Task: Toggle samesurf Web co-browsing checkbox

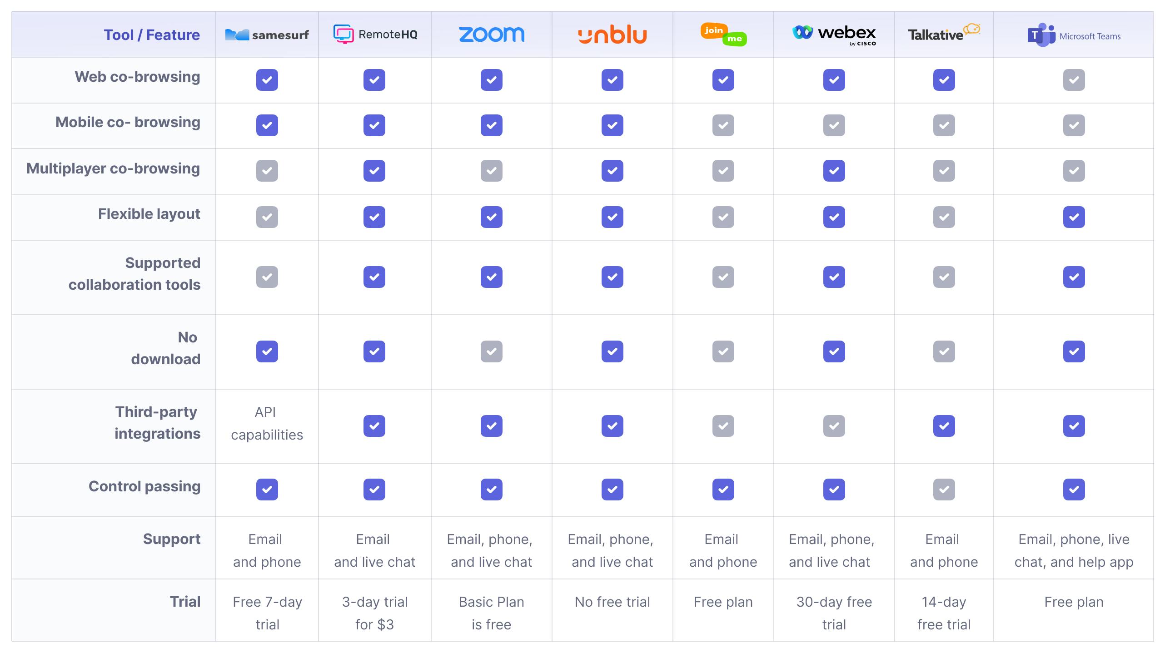Action: point(267,80)
